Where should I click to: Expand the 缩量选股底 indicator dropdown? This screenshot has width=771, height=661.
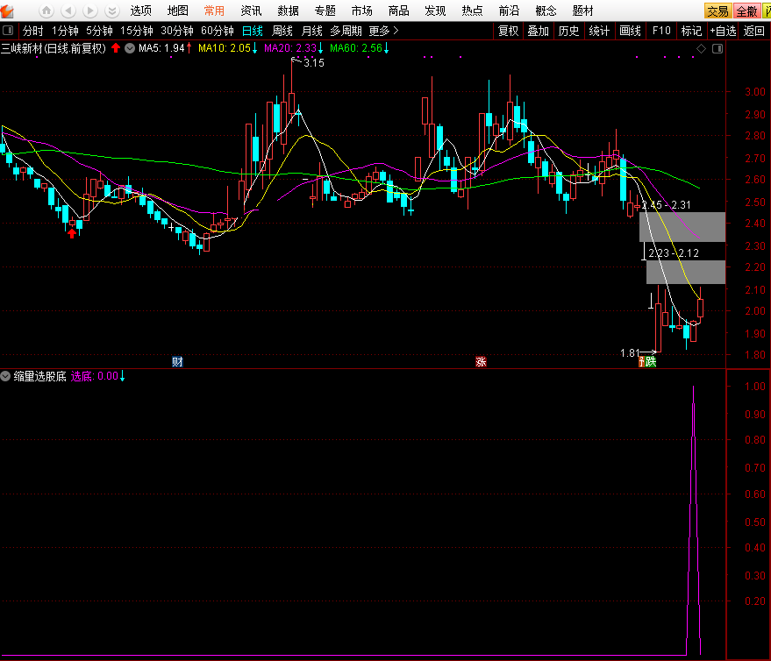point(5,376)
